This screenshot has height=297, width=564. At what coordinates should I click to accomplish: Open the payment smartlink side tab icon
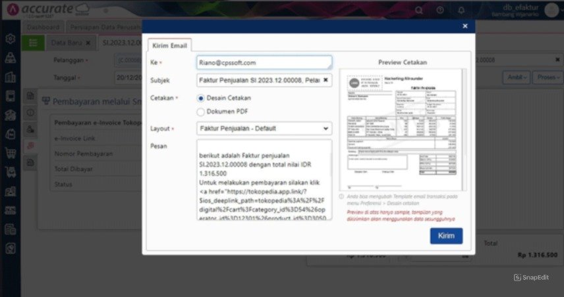pos(30,146)
